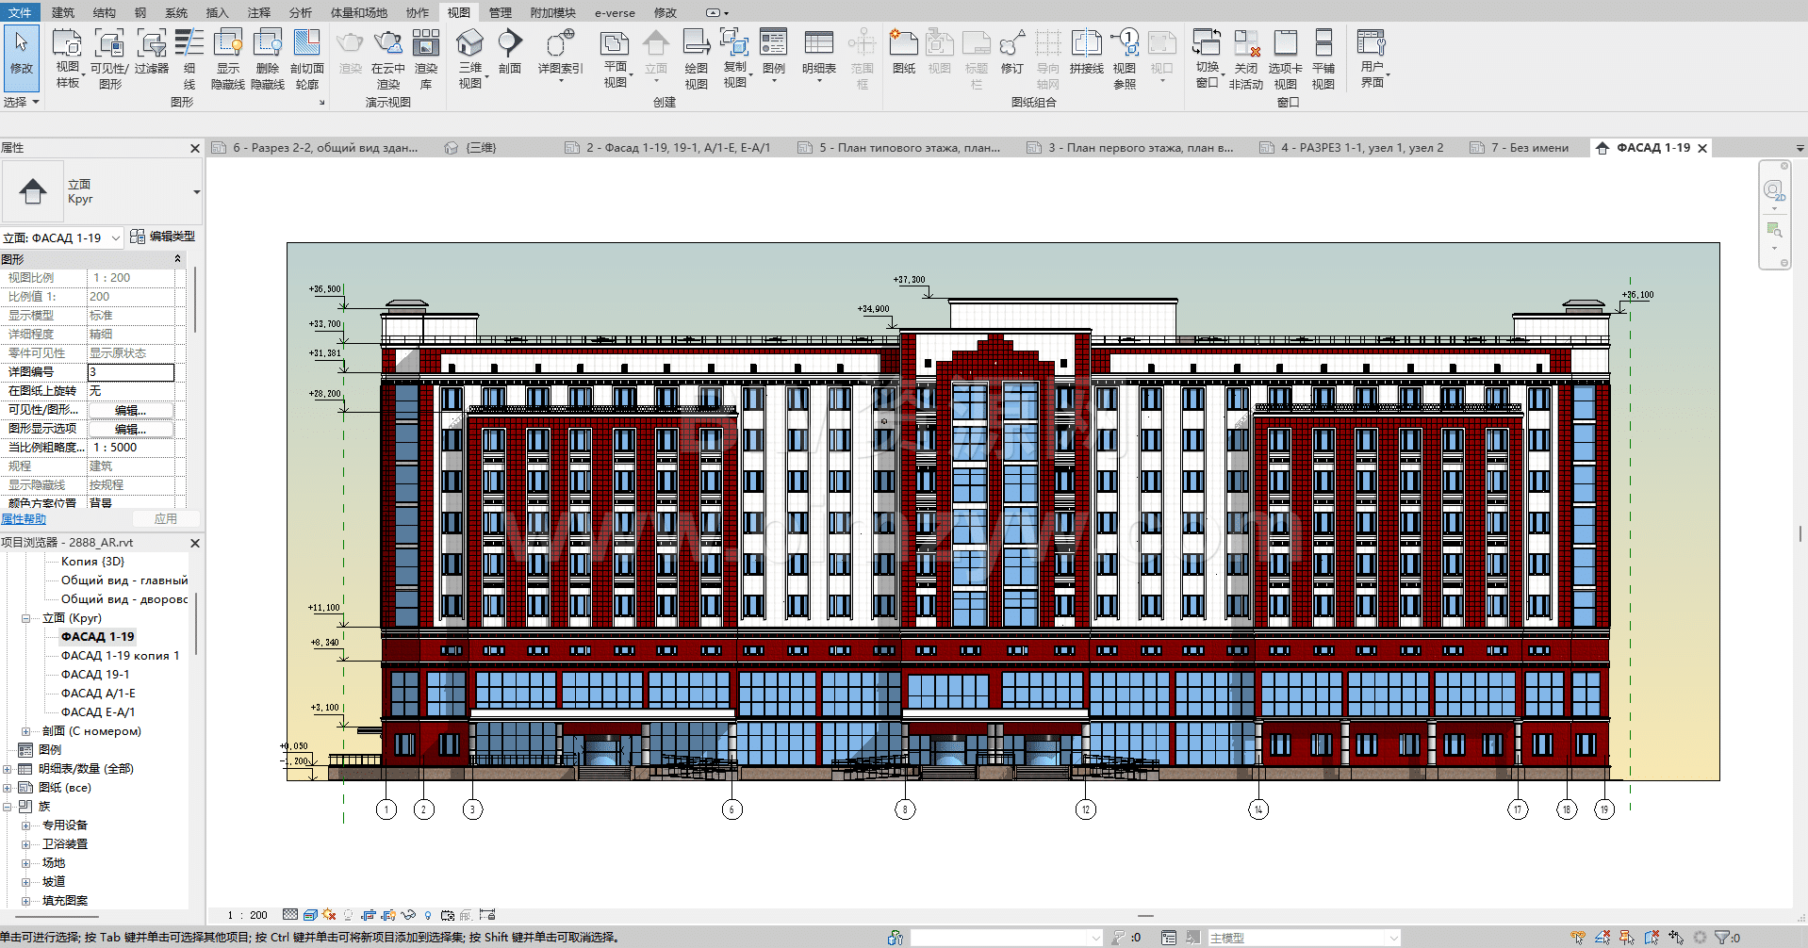1808x948 pixels.
Task: Click 编辑 button for 可见性/图形
Action: [131, 410]
